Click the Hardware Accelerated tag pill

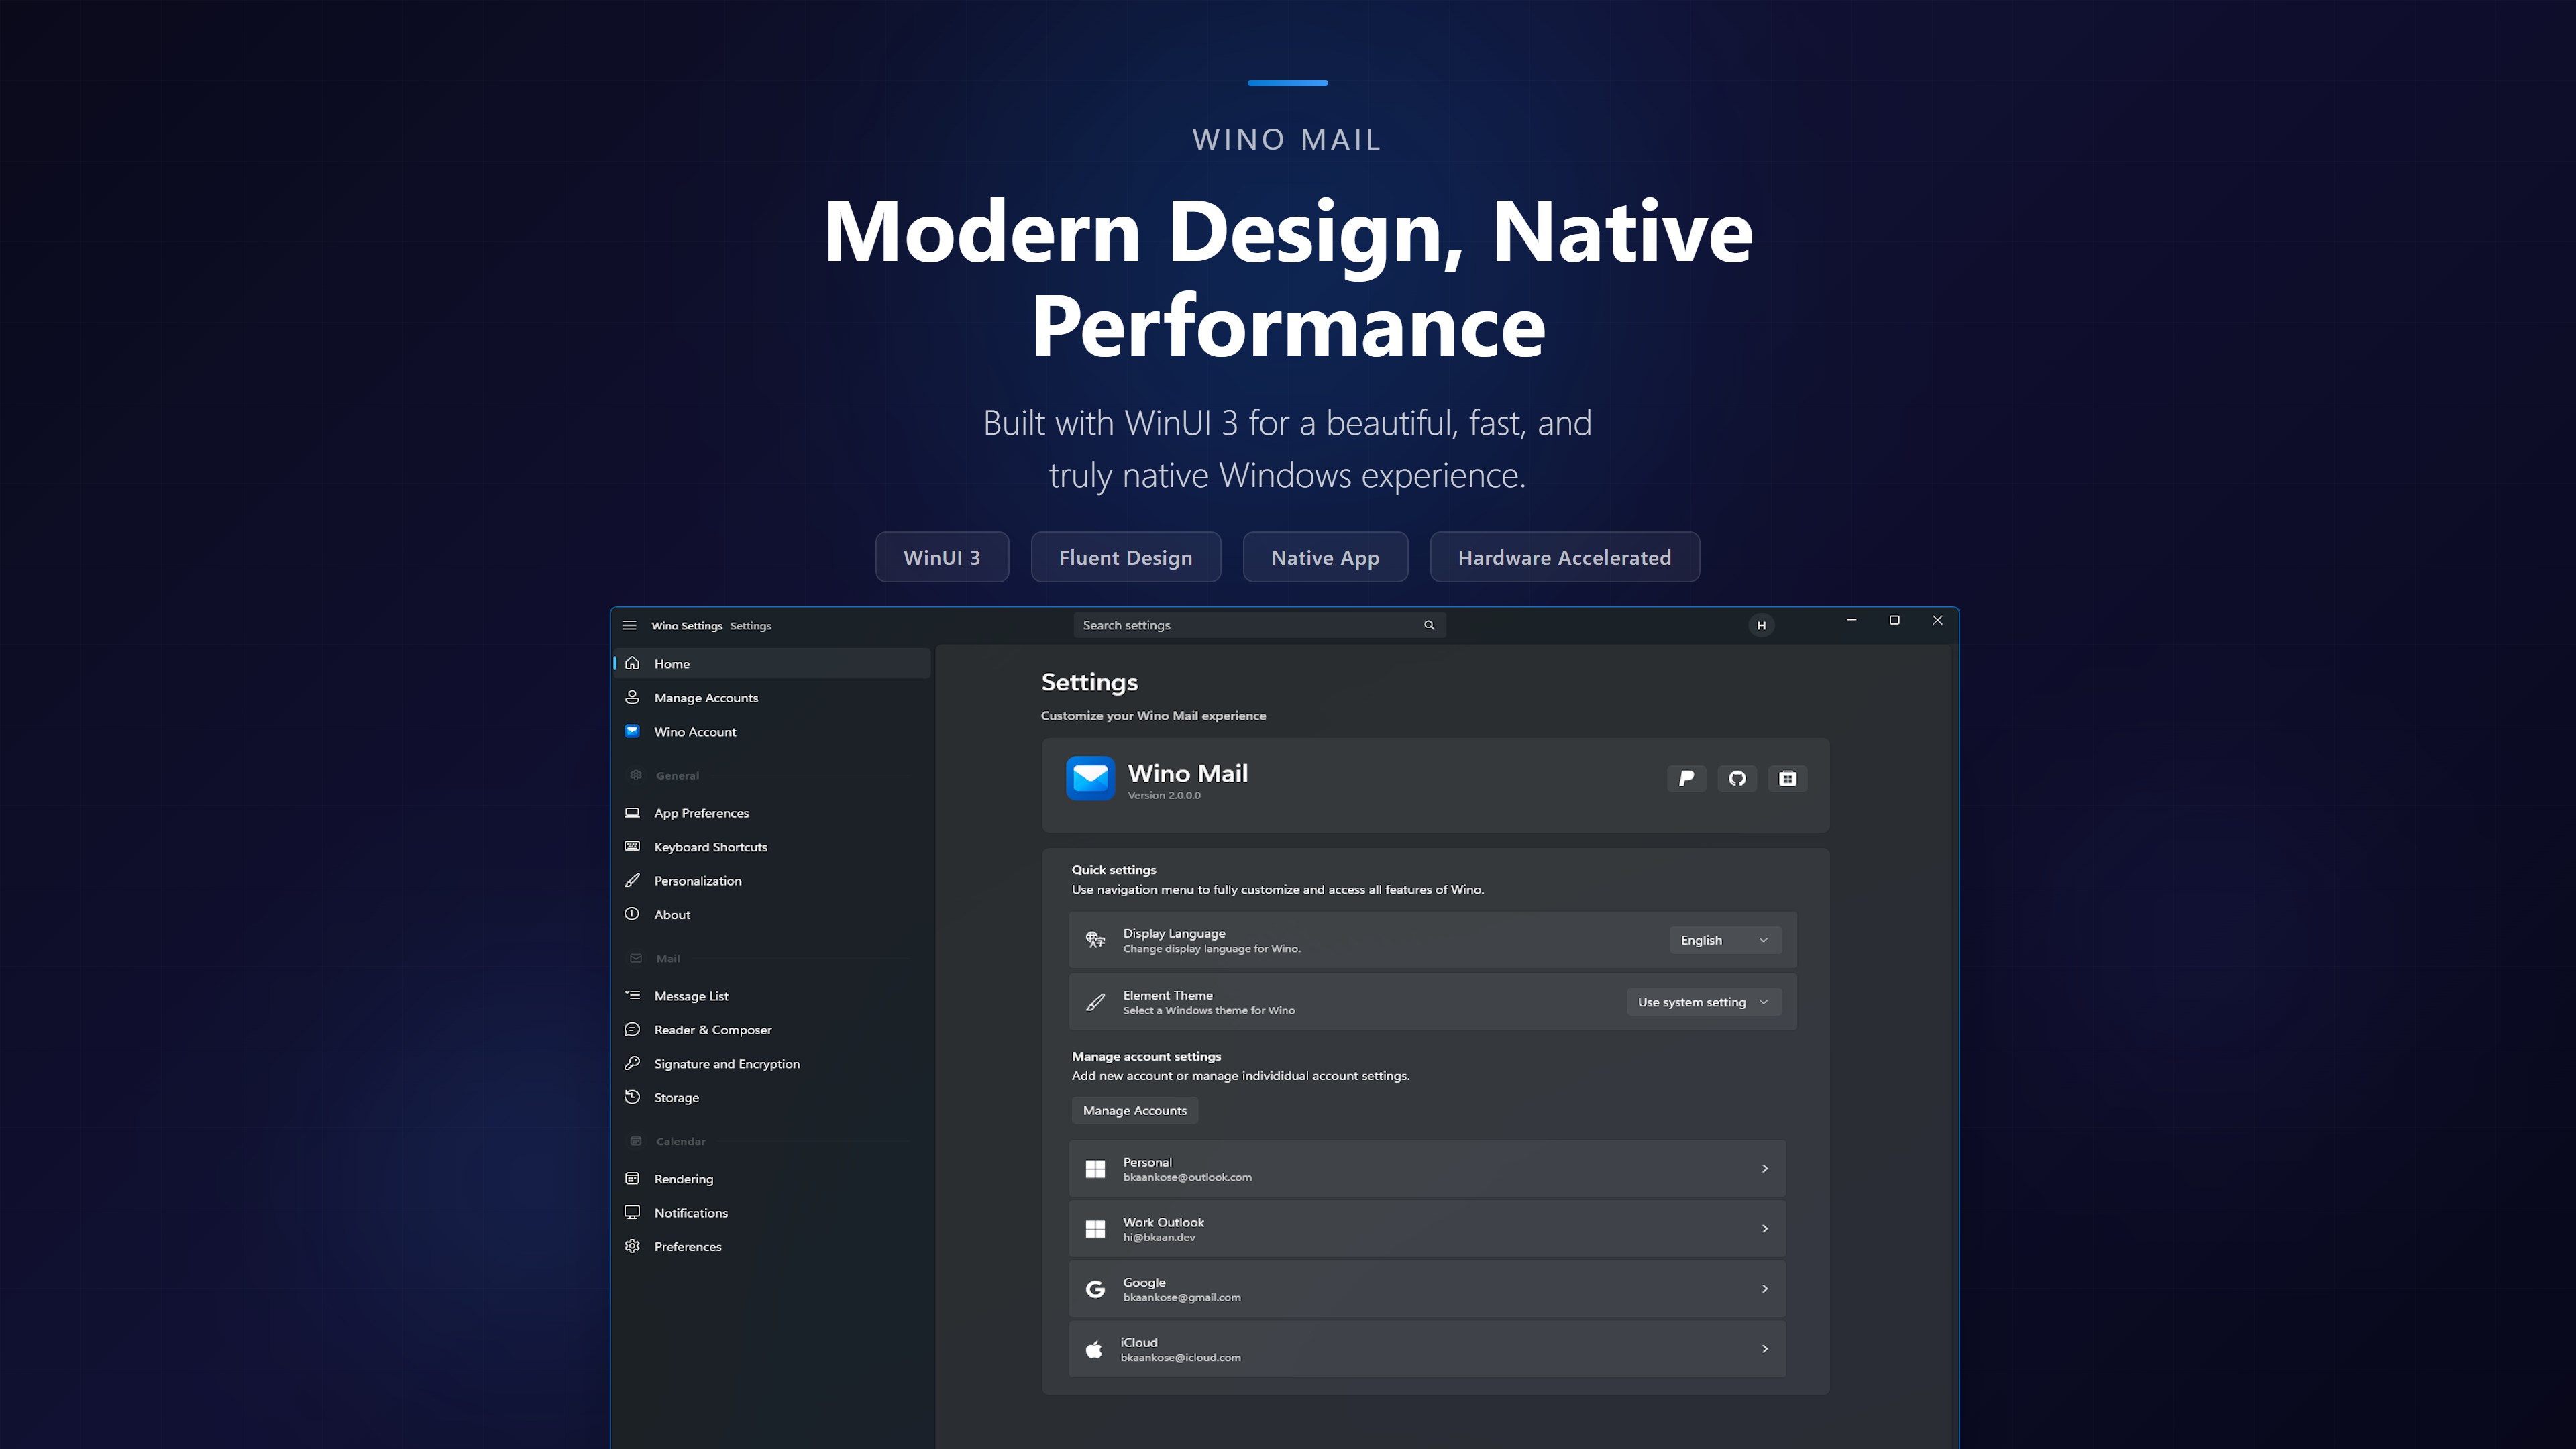tap(1564, 557)
